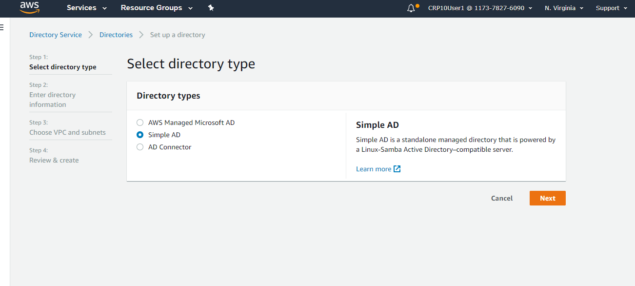Expand the Services dropdown menu

pos(87,8)
